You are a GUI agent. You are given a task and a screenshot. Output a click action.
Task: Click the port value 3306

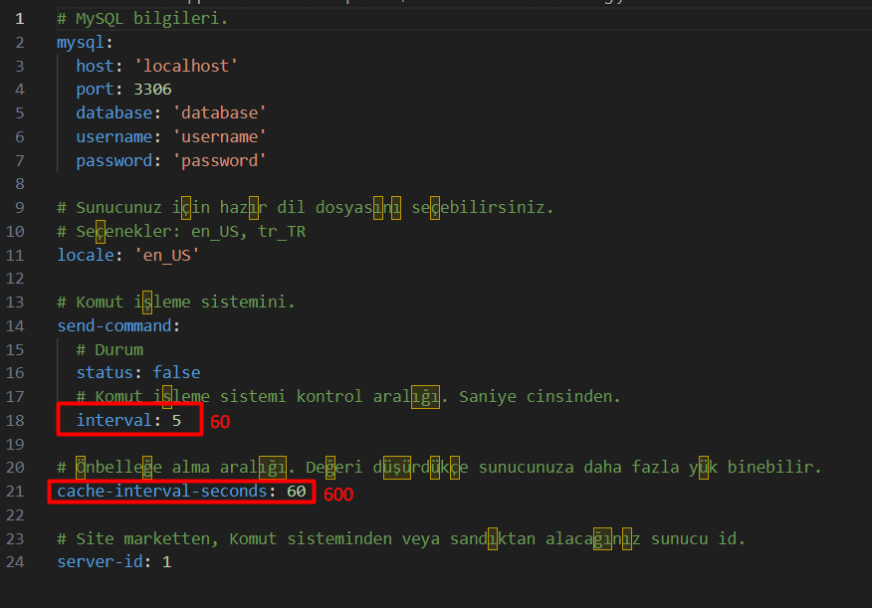pos(152,90)
